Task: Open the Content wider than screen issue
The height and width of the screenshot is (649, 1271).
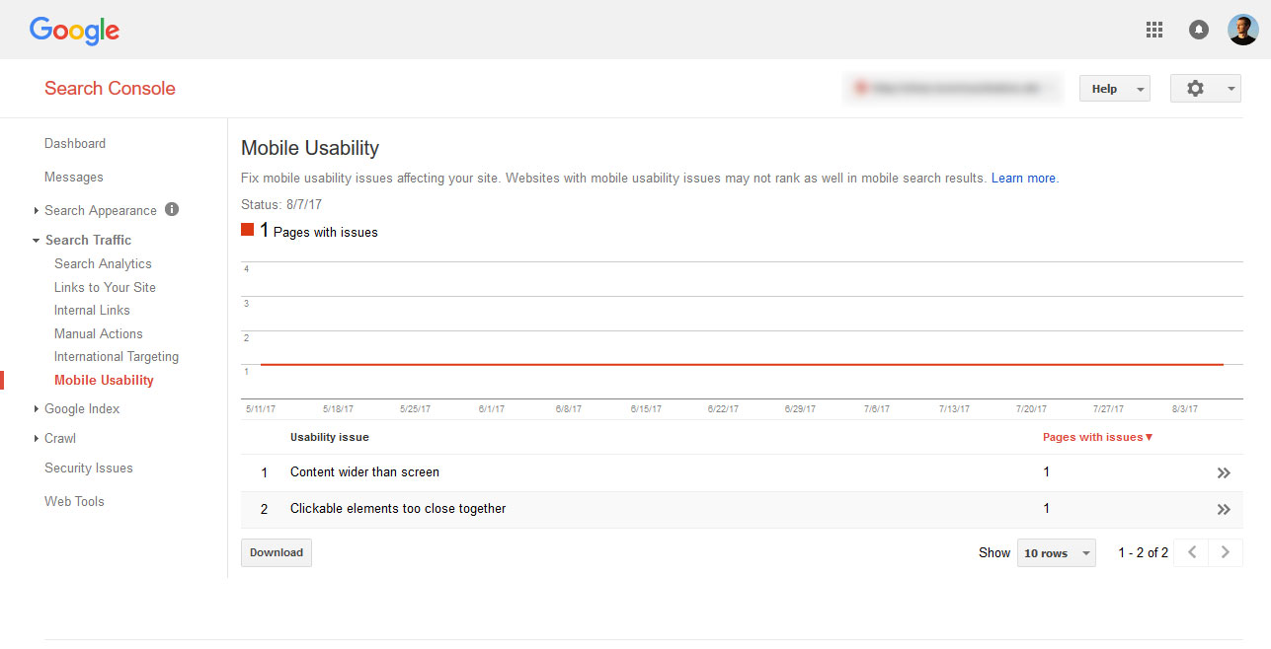Action: [364, 471]
